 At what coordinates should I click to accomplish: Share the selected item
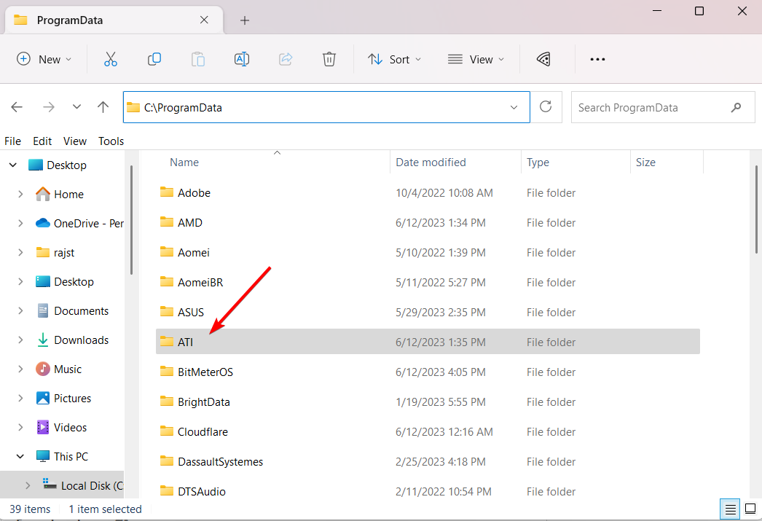point(285,59)
